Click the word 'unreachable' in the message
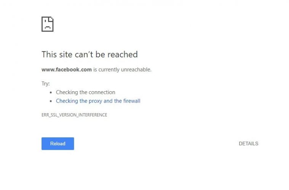Image resolution: width=289 pixels, height=190 pixels. click(x=136, y=70)
